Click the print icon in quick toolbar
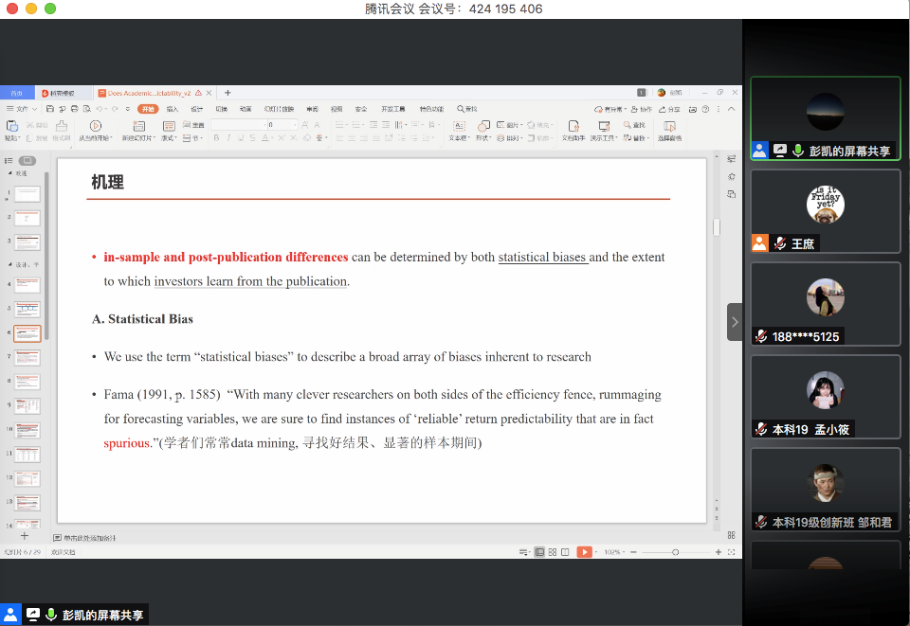The width and height of the screenshot is (910, 626). pyautogui.click(x=74, y=109)
